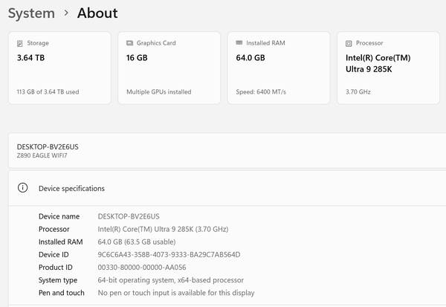This screenshot has width=446, height=307.
Task: Click the Speed: 6400 MT/s label
Action: click(262, 92)
